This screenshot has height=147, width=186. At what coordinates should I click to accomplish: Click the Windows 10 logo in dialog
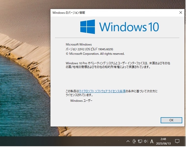pos(119,27)
